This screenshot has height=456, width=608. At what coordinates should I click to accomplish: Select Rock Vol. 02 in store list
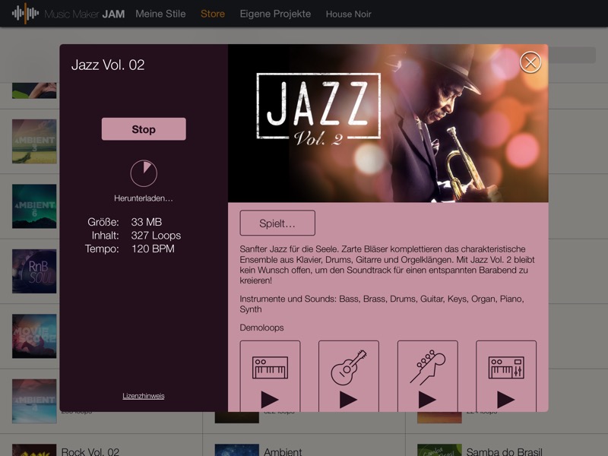coord(90,451)
